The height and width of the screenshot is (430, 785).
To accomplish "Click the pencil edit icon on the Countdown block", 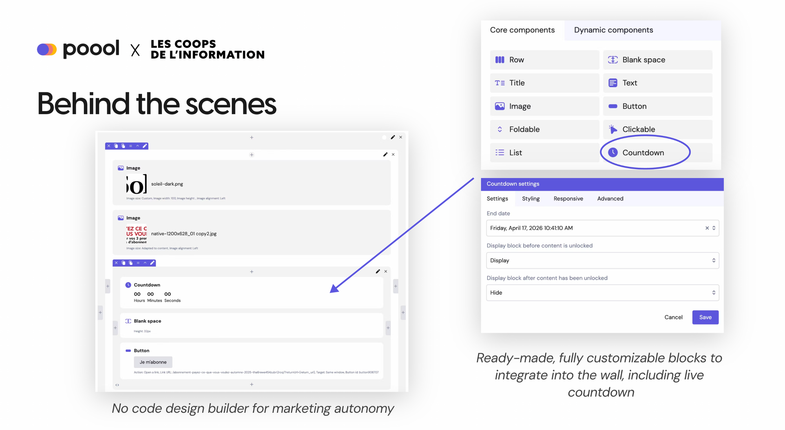I will coord(378,271).
